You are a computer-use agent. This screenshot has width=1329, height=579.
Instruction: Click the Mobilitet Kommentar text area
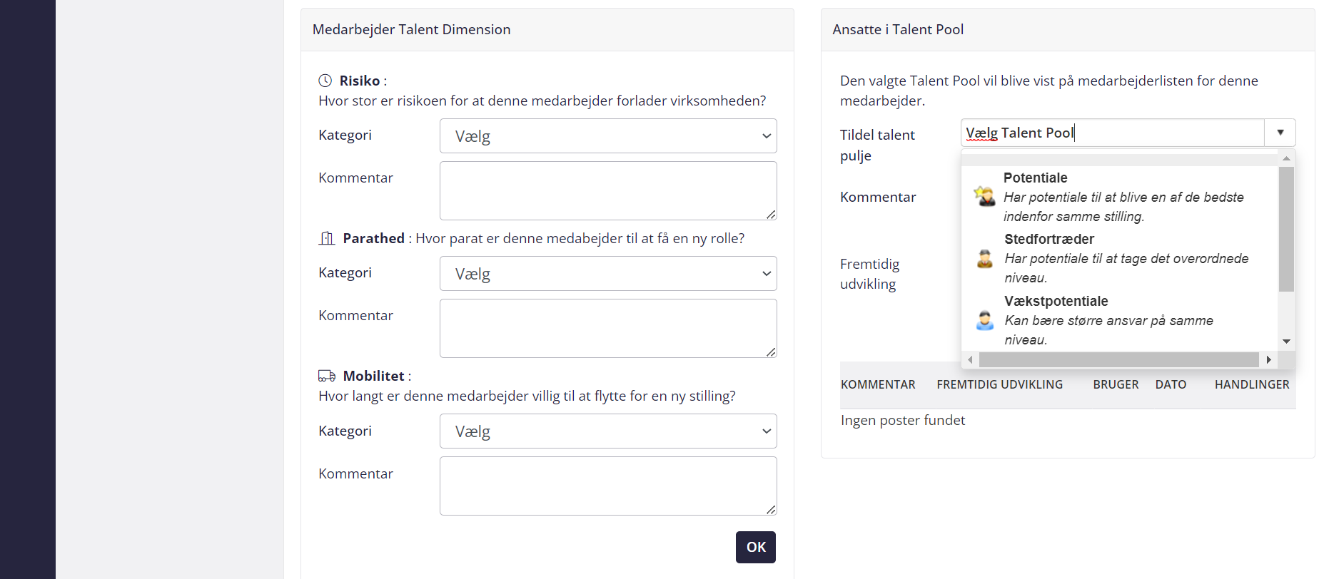pyautogui.click(x=608, y=486)
